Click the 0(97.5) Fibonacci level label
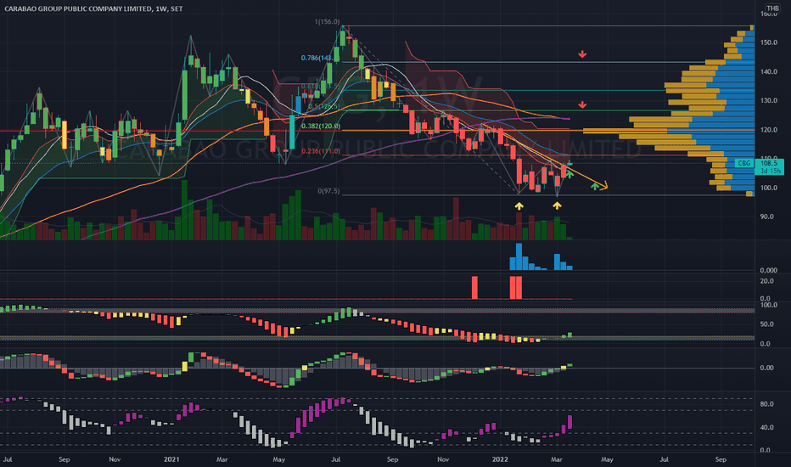This screenshot has height=467, width=791. tap(328, 191)
